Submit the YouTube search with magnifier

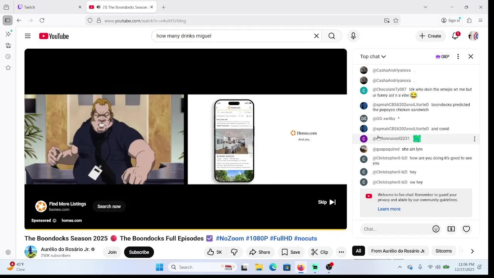click(x=332, y=36)
